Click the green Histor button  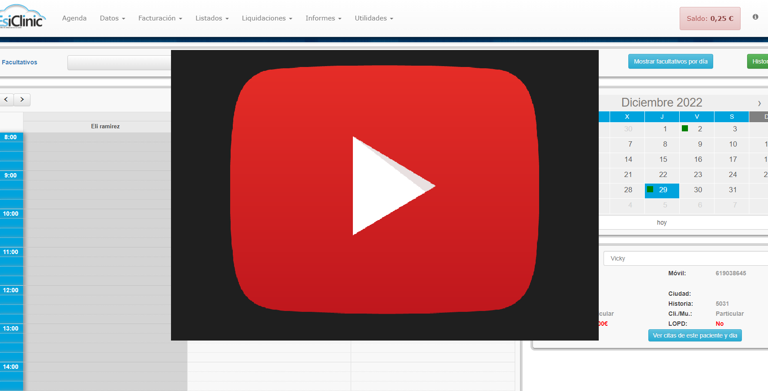pos(758,61)
